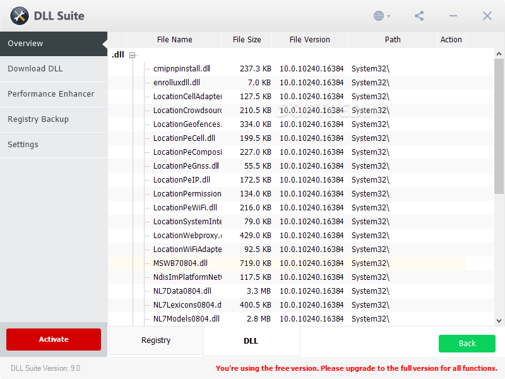Click the 79.0 KB file size cell
Screen dimensions: 505x379
click(258, 222)
